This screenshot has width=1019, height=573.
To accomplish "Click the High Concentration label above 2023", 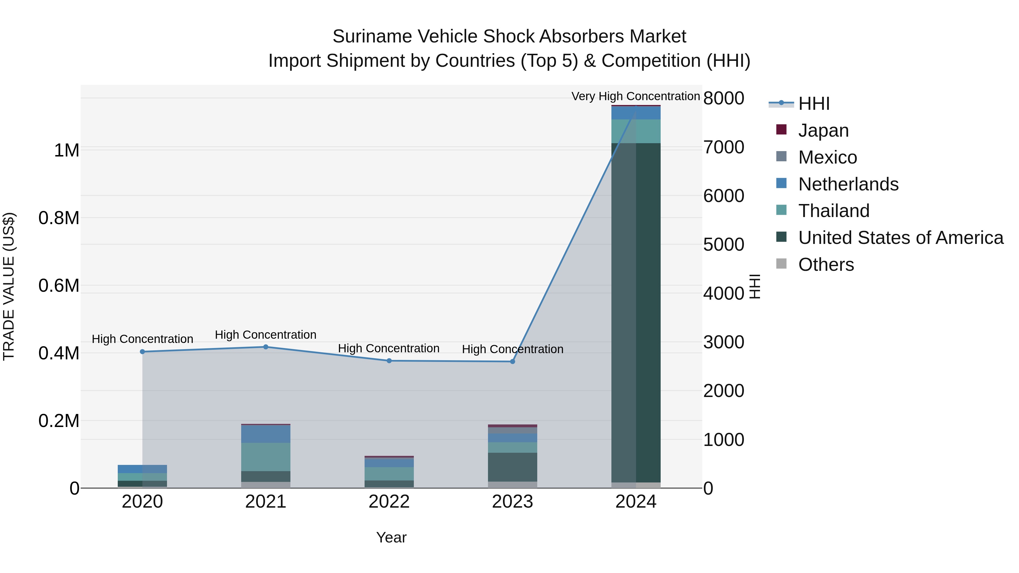I will (513, 349).
